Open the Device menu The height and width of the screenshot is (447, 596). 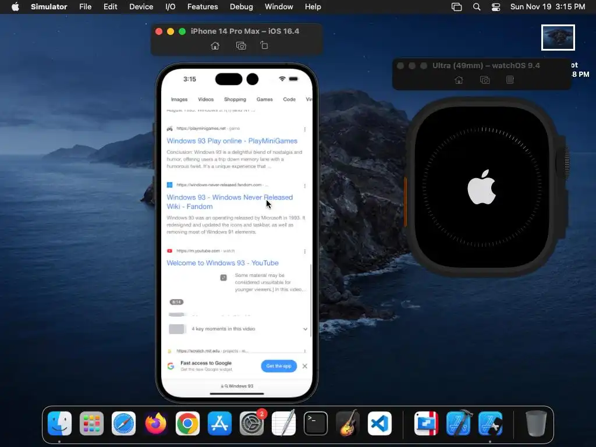(141, 6)
